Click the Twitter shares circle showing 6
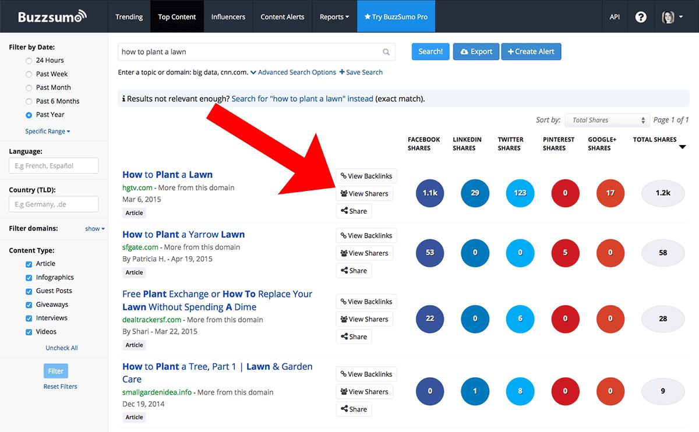The height and width of the screenshot is (432, 699). pyautogui.click(x=520, y=318)
